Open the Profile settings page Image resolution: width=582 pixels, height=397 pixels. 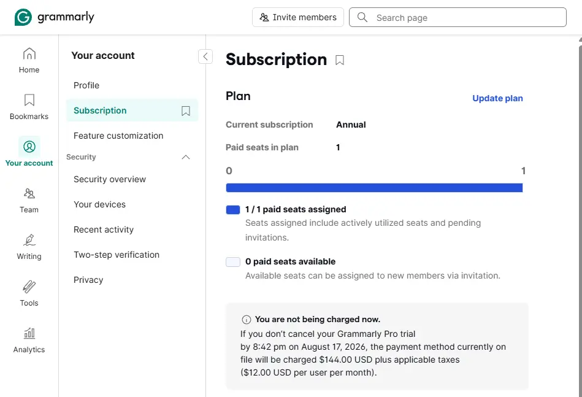86,85
